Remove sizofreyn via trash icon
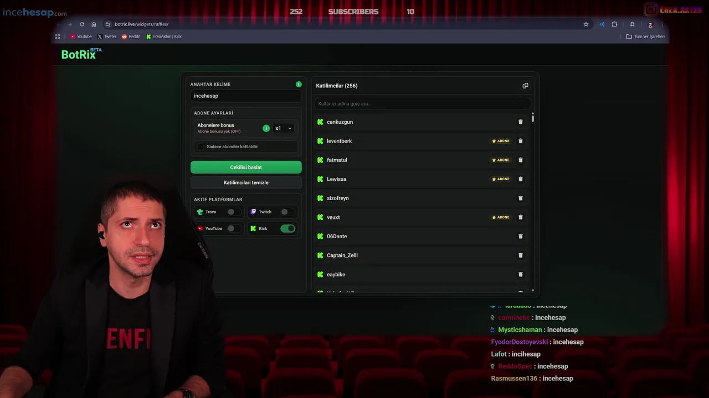This screenshot has height=398, width=709. 520,198
